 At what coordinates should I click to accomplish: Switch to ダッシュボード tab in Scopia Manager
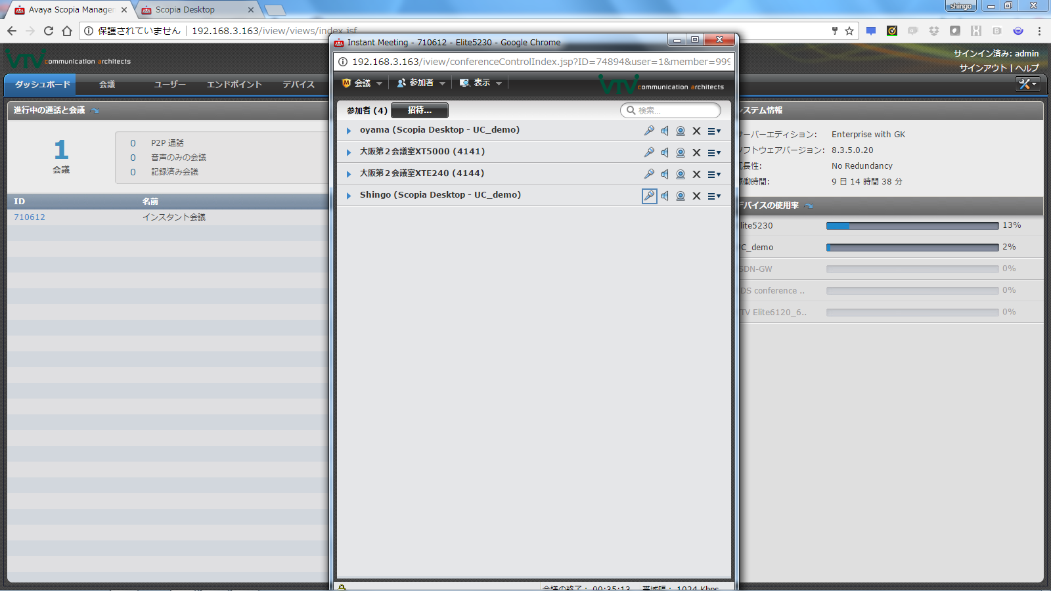pyautogui.click(x=40, y=85)
